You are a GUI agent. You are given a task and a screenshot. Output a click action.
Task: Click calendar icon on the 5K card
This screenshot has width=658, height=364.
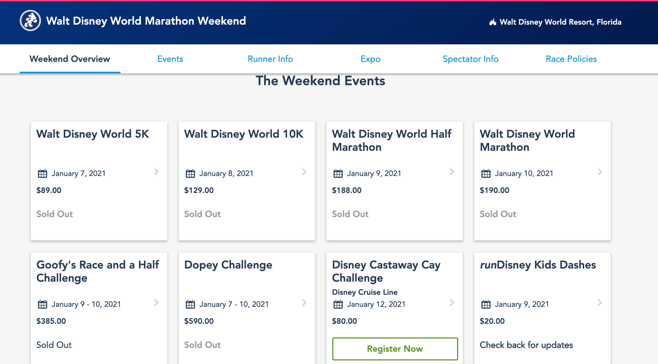coord(42,174)
